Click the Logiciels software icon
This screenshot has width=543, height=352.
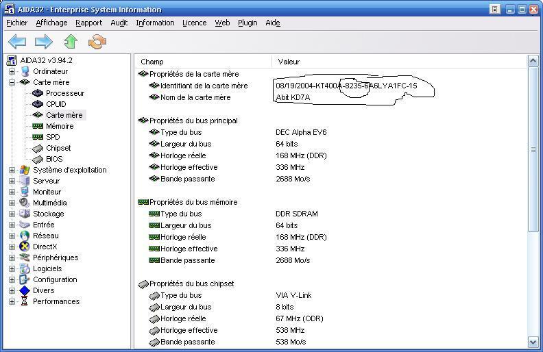25,268
